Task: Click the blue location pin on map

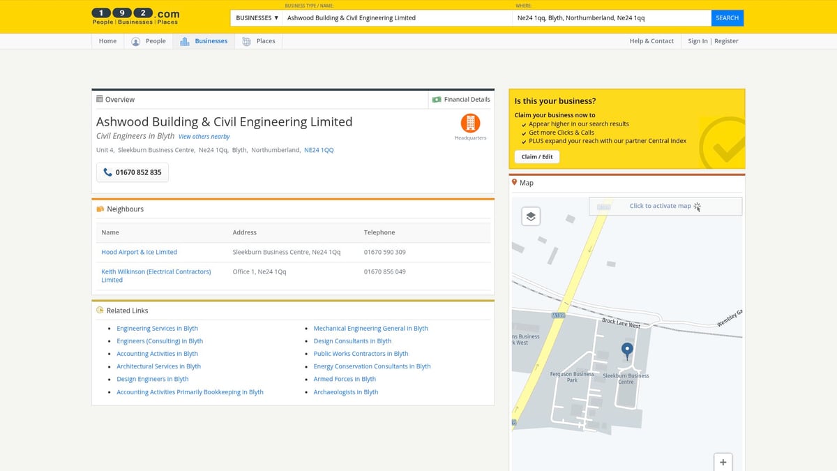Action: pos(627,351)
